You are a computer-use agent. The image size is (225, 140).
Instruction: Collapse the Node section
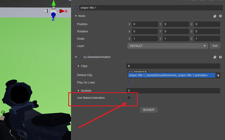coord(76,16)
